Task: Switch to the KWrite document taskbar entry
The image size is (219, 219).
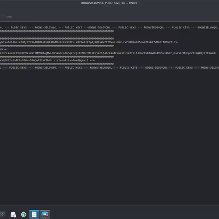Action: coord(34,215)
